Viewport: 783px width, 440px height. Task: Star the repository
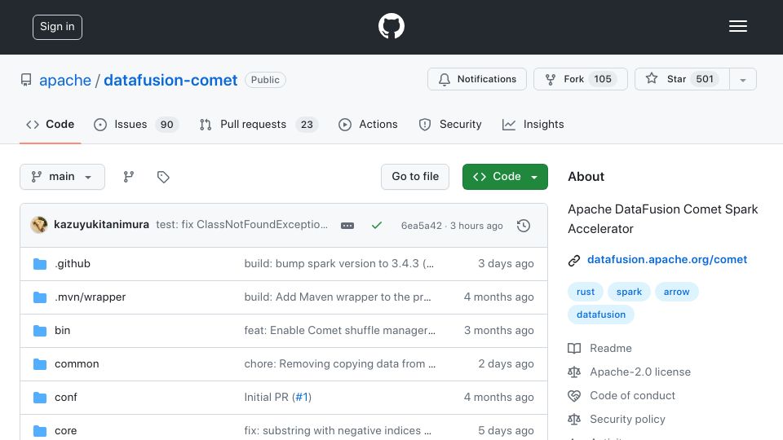[x=682, y=79]
